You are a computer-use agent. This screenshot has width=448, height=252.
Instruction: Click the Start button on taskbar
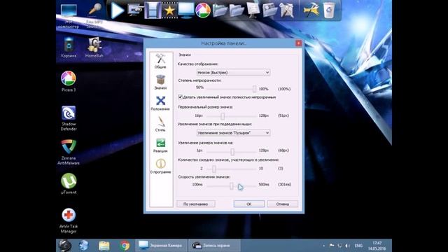65,246
